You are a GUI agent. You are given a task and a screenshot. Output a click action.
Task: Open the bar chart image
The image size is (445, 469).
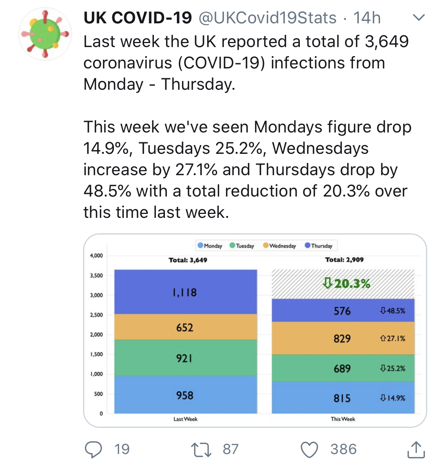255,330
